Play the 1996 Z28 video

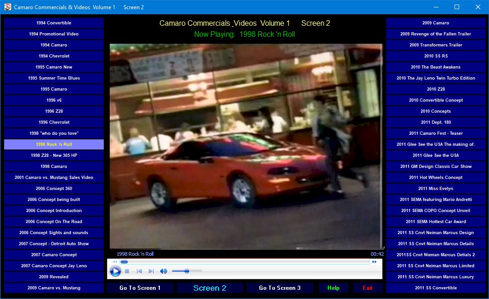tap(54, 111)
